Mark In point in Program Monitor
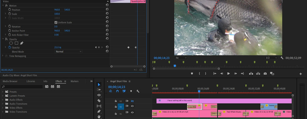Screen dimensions: 307x119 coord(199,74)
